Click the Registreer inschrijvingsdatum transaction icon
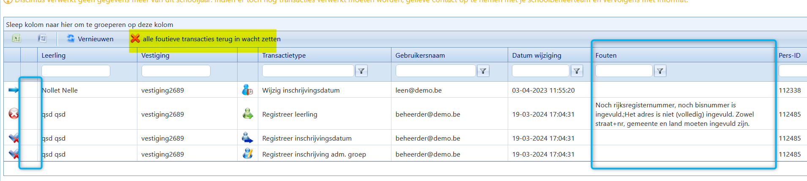Viewport: 807px width, 181px height. point(247,138)
